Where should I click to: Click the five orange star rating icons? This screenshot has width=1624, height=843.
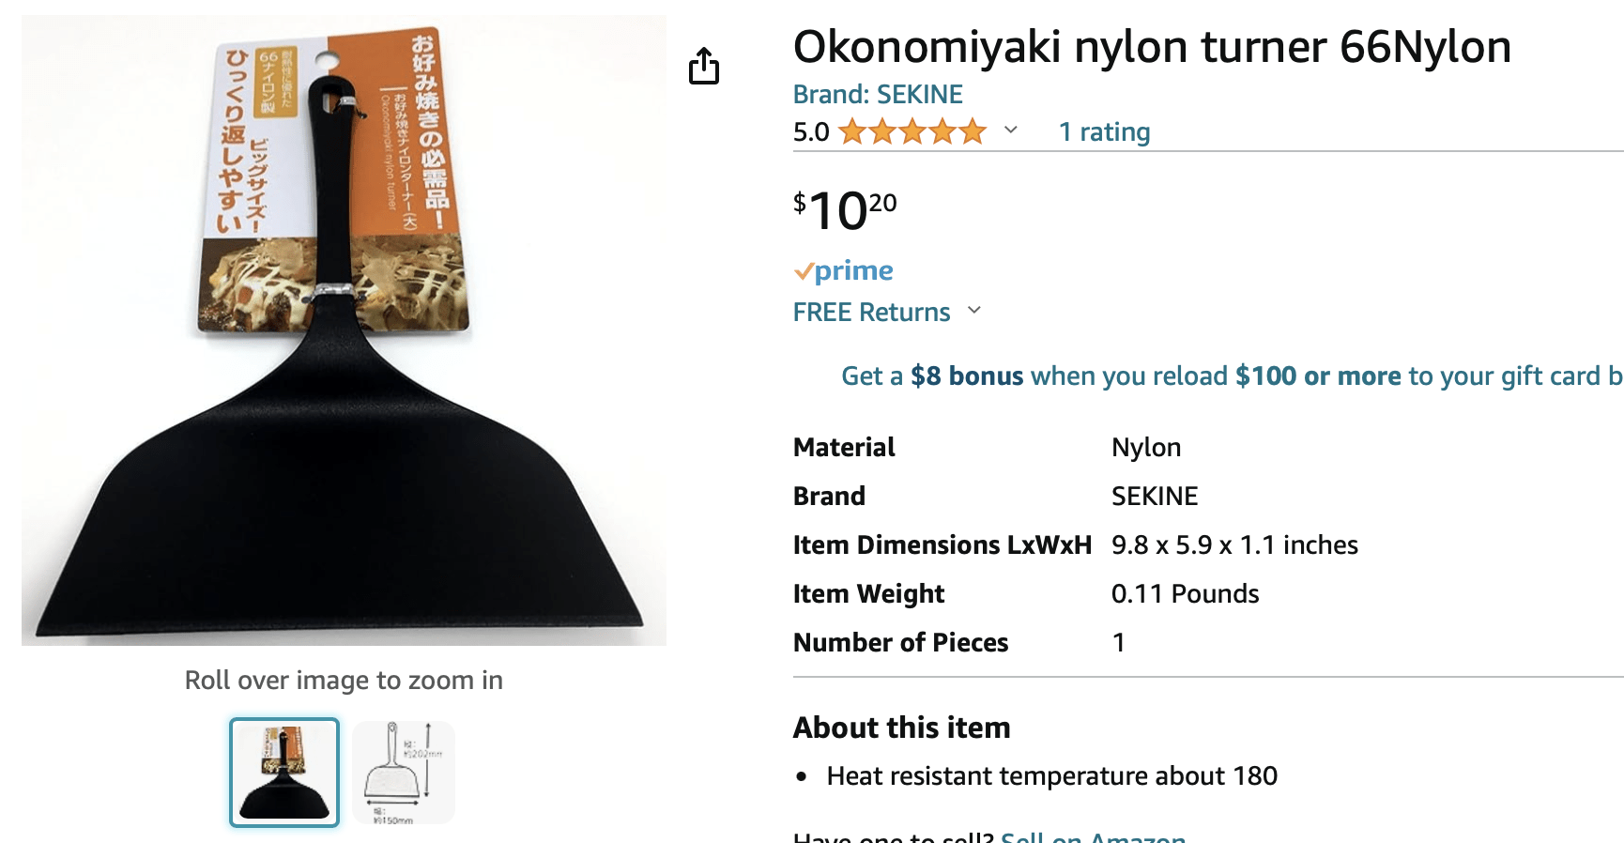[x=912, y=131]
